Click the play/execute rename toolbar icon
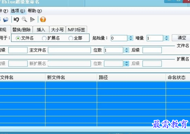This screenshot has width=190, height=134. tap(32, 20)
